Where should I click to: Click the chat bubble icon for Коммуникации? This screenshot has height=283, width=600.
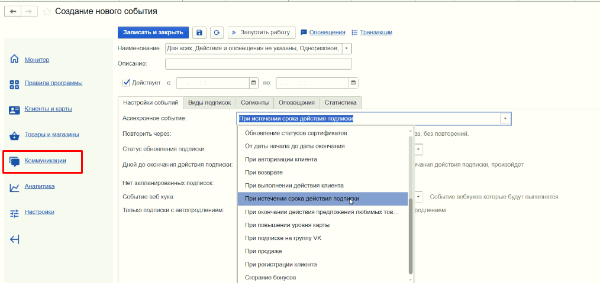coord(15,162)
